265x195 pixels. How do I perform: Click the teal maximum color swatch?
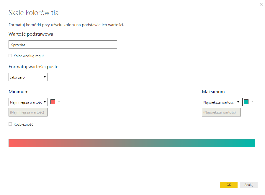246,102
